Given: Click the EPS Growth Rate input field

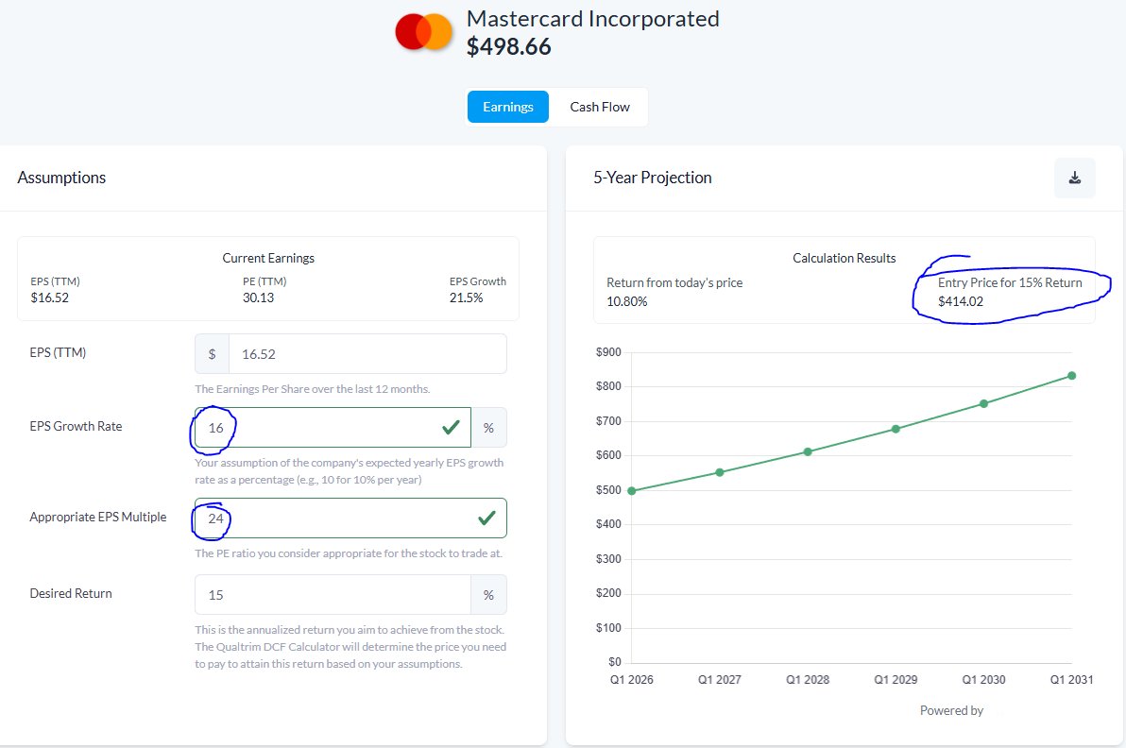Looking at the screenshot, I should (333, 428).
